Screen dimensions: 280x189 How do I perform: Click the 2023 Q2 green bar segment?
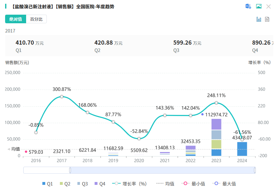(x=216, y=144)
